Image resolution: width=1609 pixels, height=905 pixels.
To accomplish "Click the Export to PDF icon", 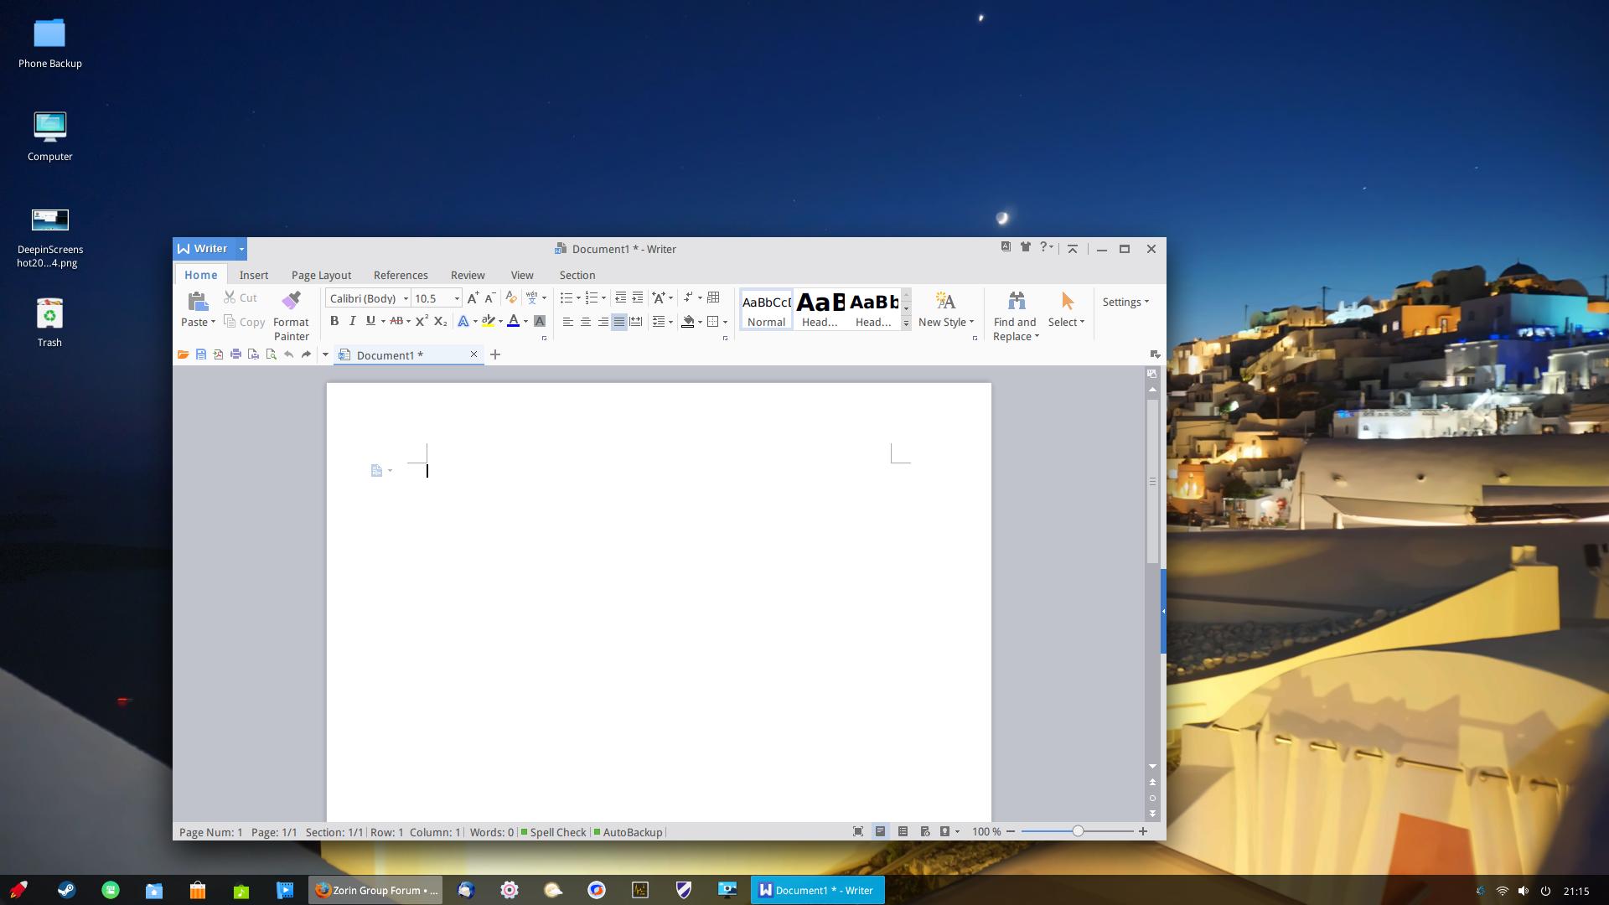I will [219, 354].
